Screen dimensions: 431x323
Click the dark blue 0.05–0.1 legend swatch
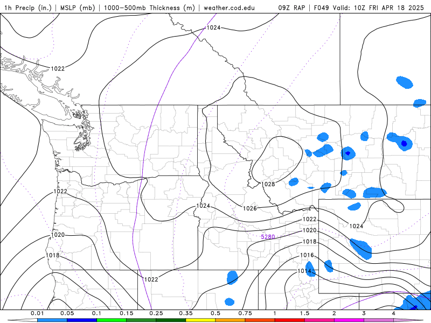[82, 320]
